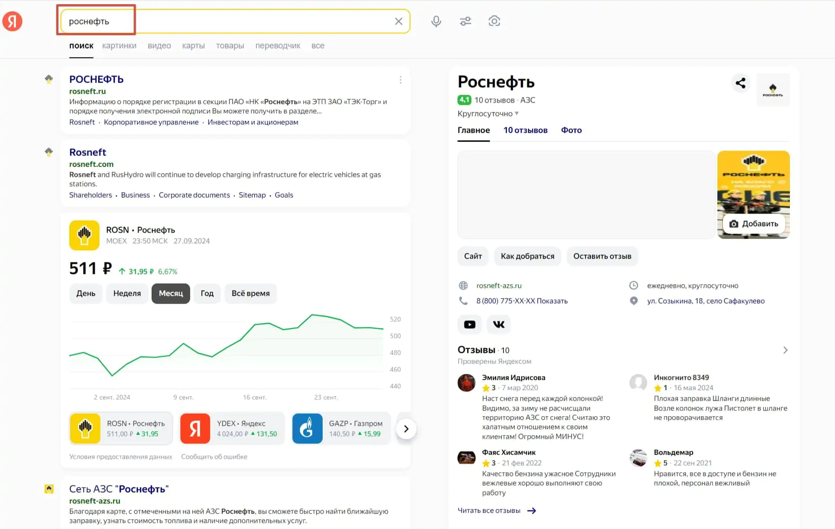Expand the Круглосуточно opening hours dropdown
835x529 pixels.
tap(488, 113)
